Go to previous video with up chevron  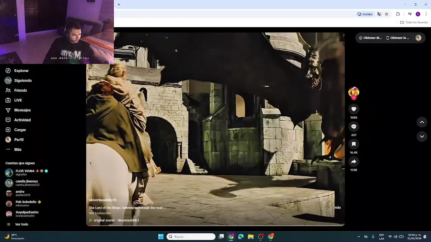point(422,122)
